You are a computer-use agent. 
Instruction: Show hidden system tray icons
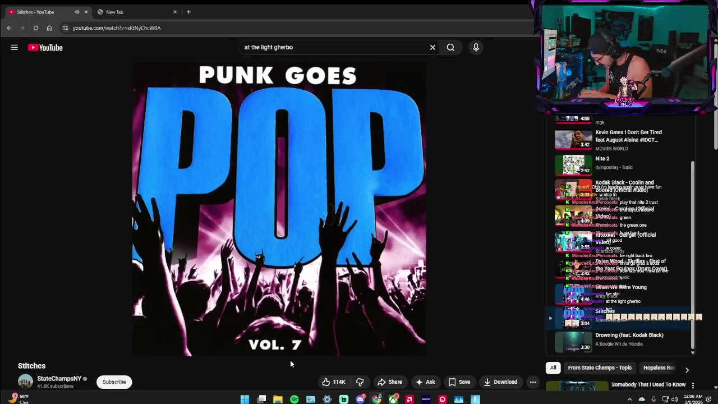(x=629, y=400)
